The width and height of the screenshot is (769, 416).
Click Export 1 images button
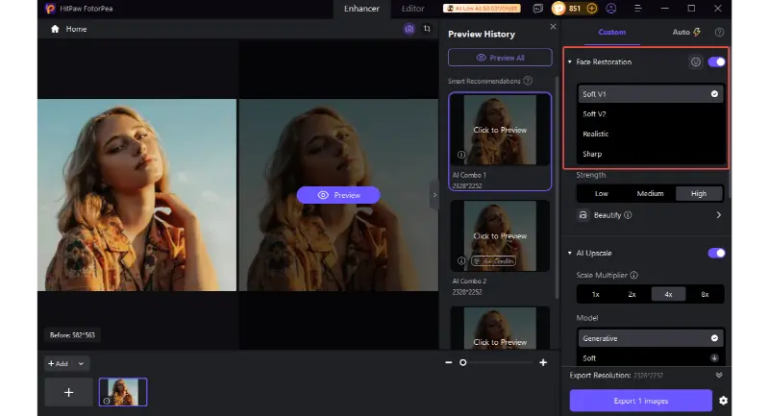[x=640, y=401]
